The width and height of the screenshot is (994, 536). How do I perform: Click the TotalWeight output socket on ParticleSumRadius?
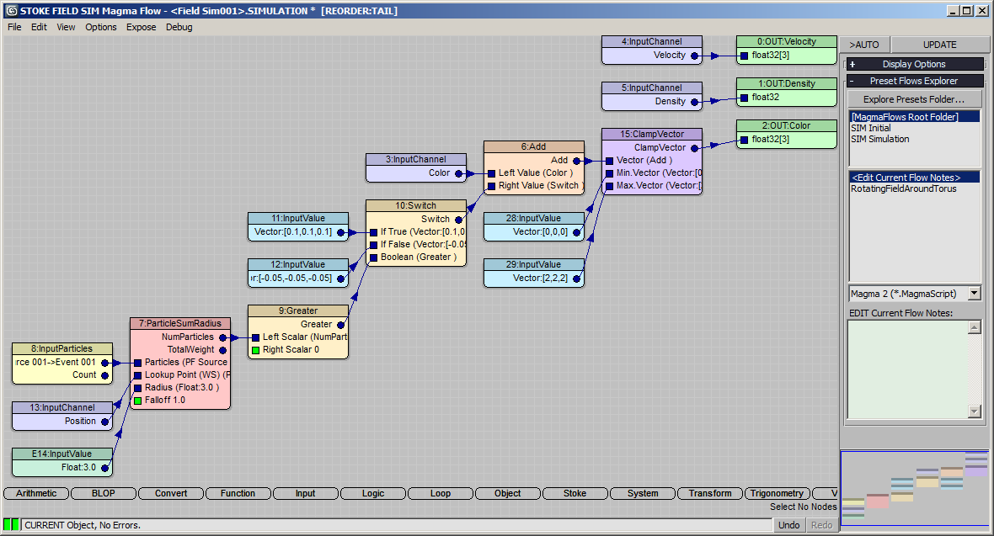(223, 350)
